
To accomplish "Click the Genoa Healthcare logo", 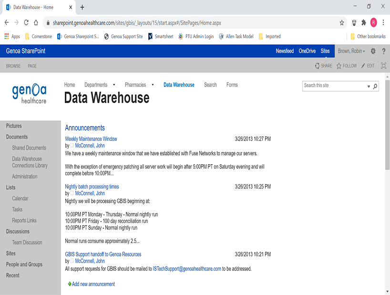I will coord(30,93).
